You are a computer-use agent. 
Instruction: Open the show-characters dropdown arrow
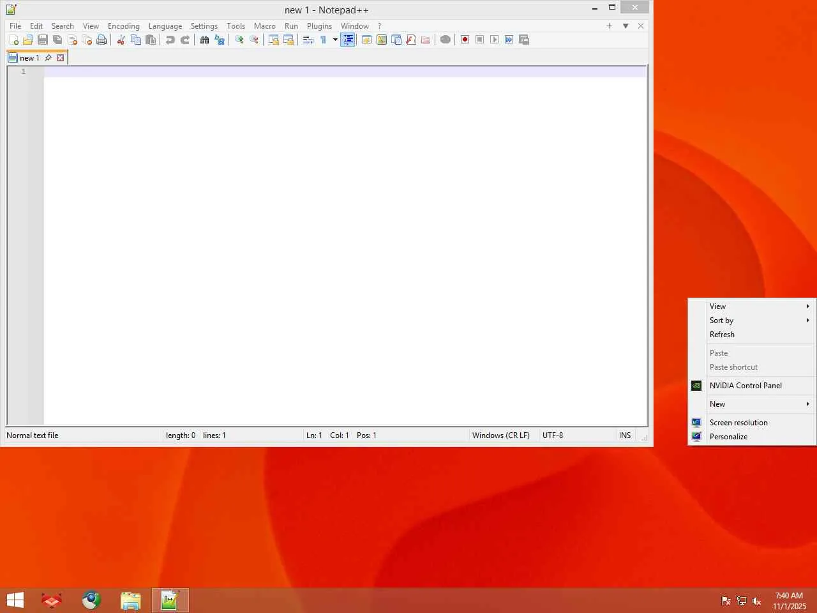point(335,40)
